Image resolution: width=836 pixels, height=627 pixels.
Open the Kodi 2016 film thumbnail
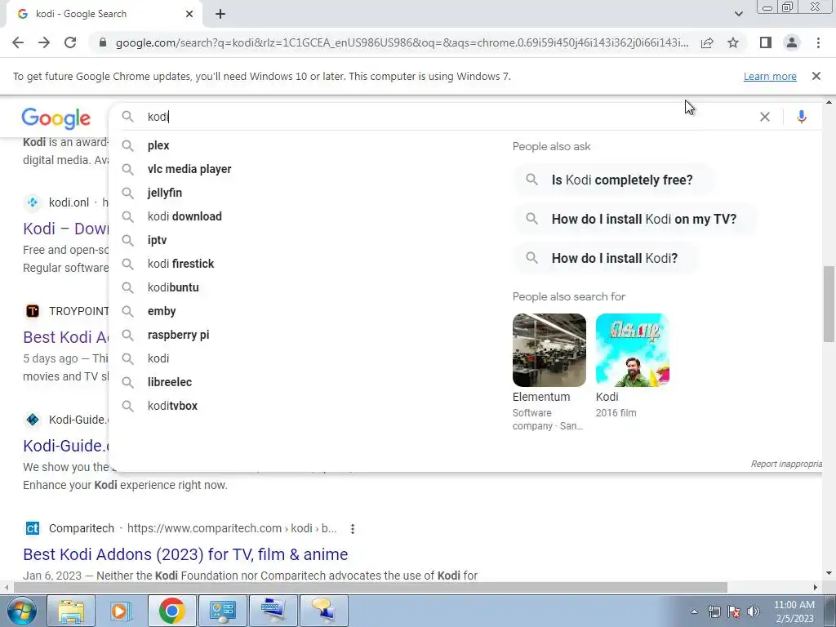tap(633, 349)
